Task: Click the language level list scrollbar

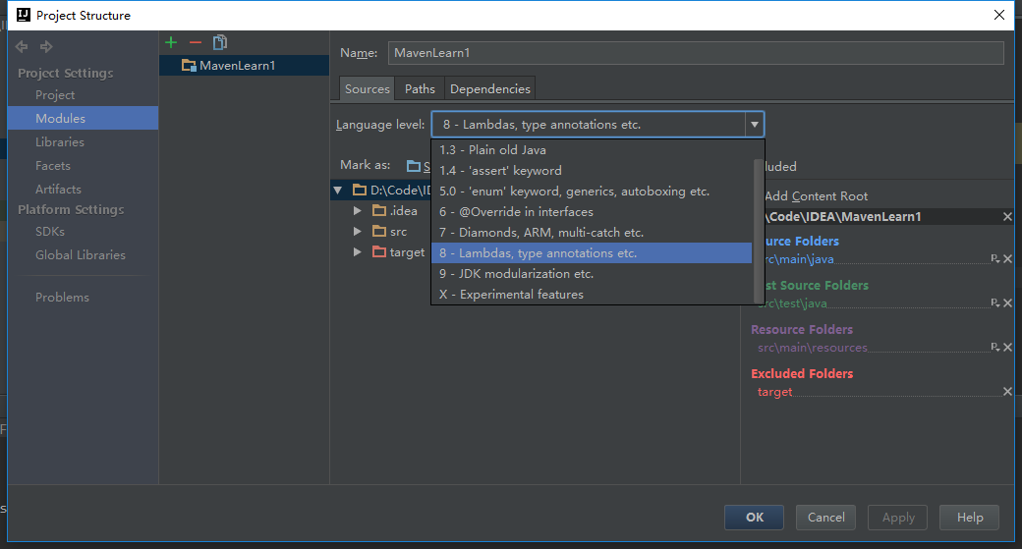Action: (758, 231)
